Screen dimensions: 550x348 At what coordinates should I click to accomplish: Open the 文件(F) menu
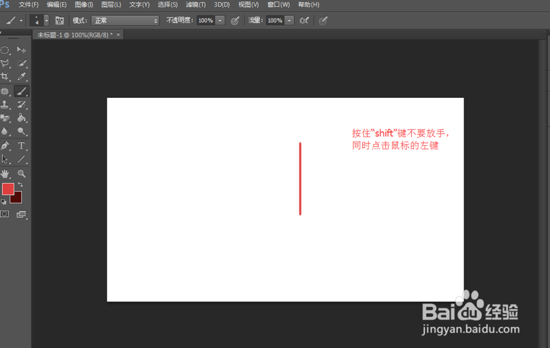29,4
